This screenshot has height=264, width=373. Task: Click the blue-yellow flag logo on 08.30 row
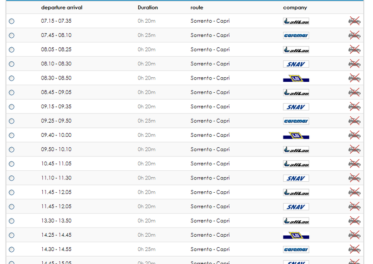(296, 79)
